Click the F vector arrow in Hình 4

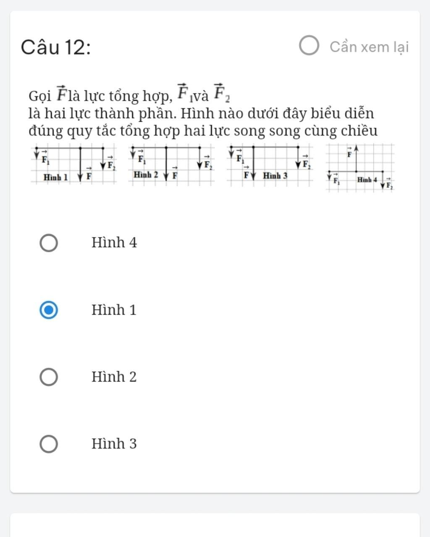356,158
